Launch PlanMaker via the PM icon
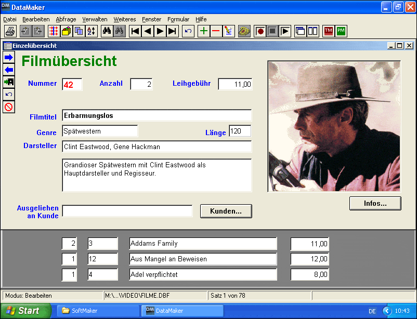This screenshot has width=417, height=319. (341, 31)
